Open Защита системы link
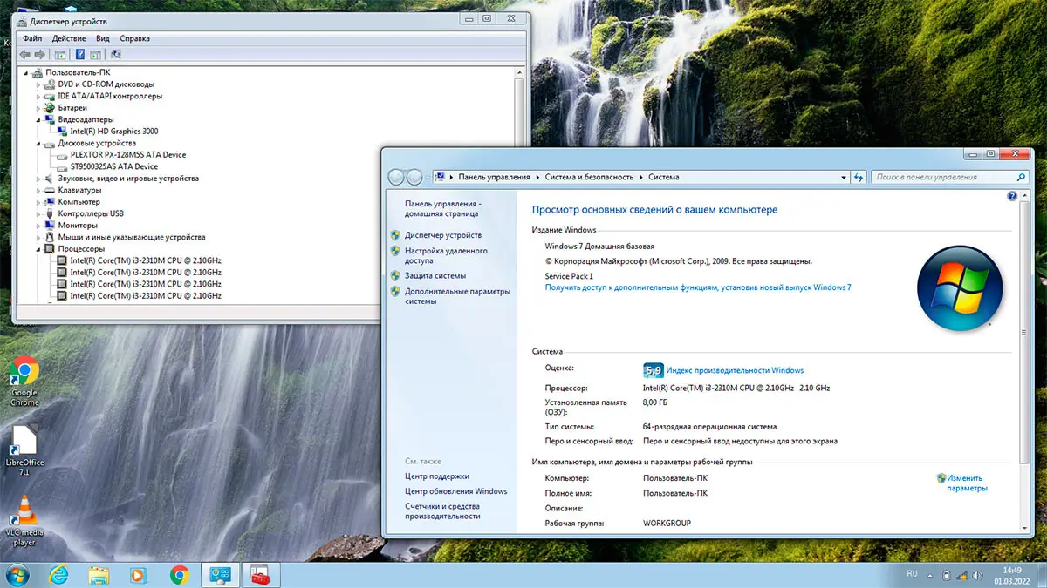This screenshot has height=588, width=1047. pos(435,275)
